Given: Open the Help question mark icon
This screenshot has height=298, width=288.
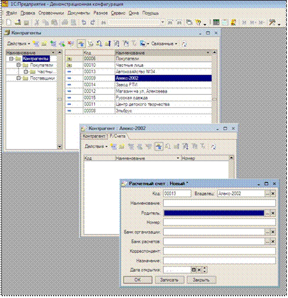Looking at the screenshot, I should click(x=198, y=23).
